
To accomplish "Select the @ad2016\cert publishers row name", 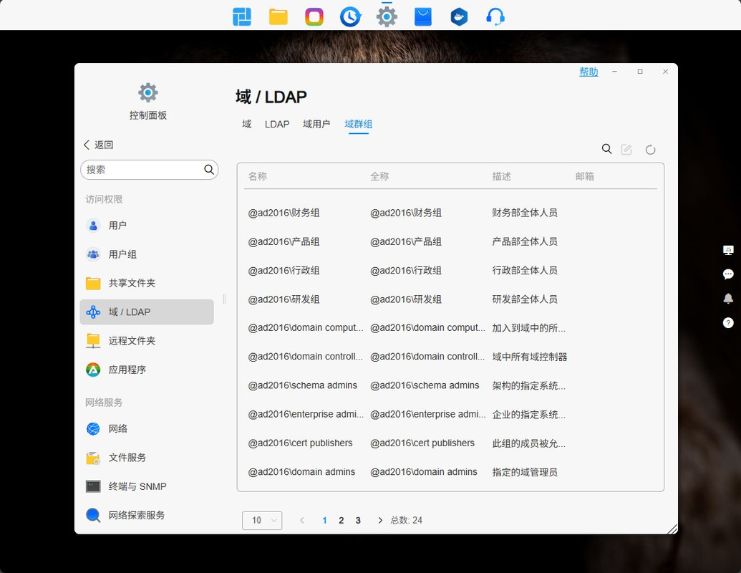I will click(x=300, y=443).
